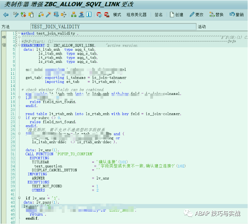Click the TEXT_NOT_FOUND exception line

[47, 186]
